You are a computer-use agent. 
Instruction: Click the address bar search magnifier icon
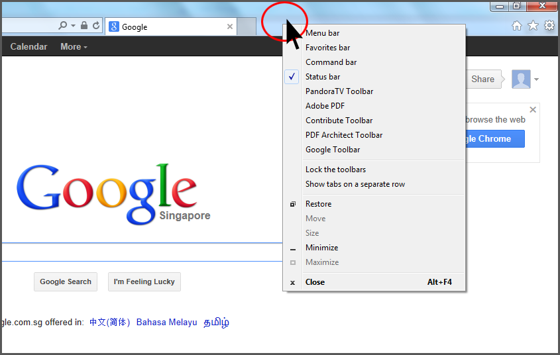click(x=62, y=25)
